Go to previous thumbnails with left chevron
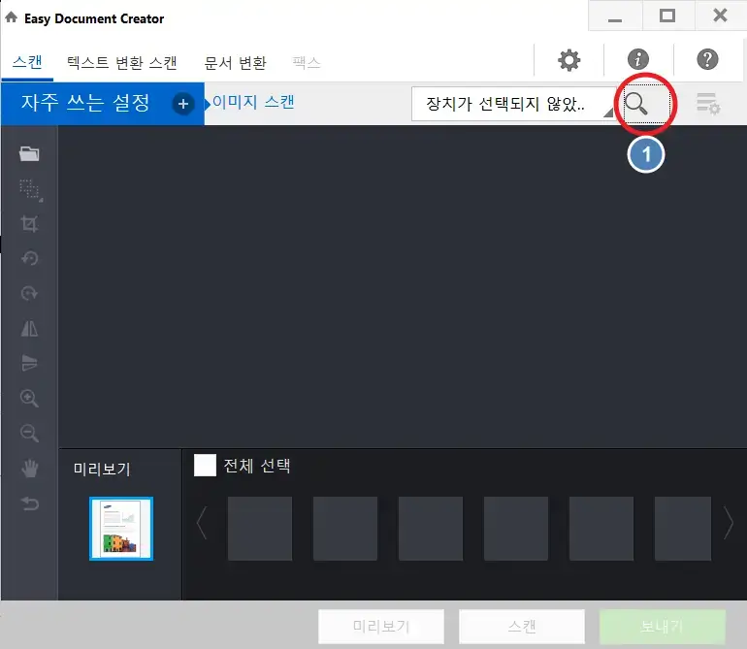Screen dimensions: 747x649 (202, 523)
